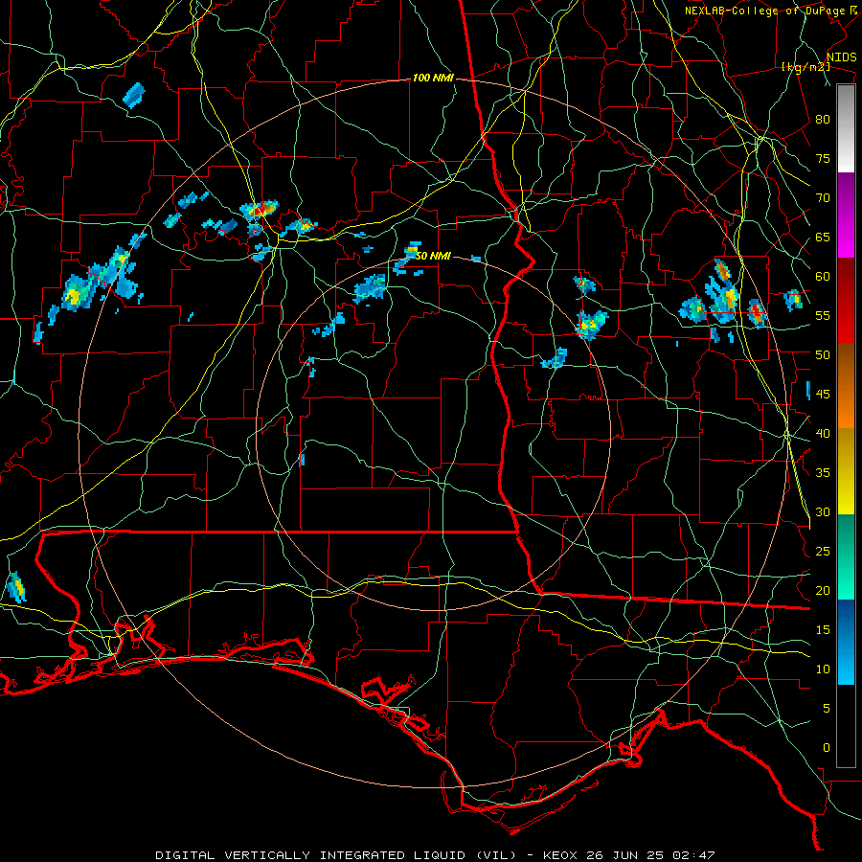Click the scale value 65
862x862 pixels.
(823, 238)
